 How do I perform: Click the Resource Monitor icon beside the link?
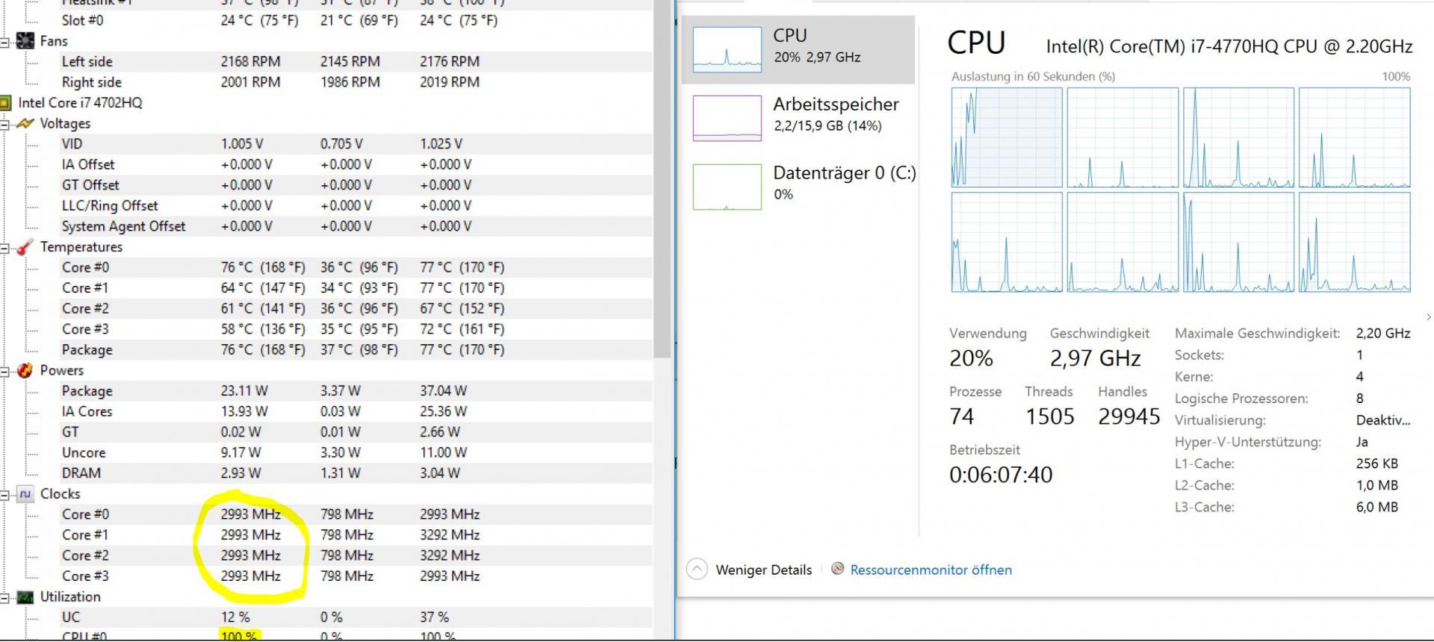[x=838, y=570]
